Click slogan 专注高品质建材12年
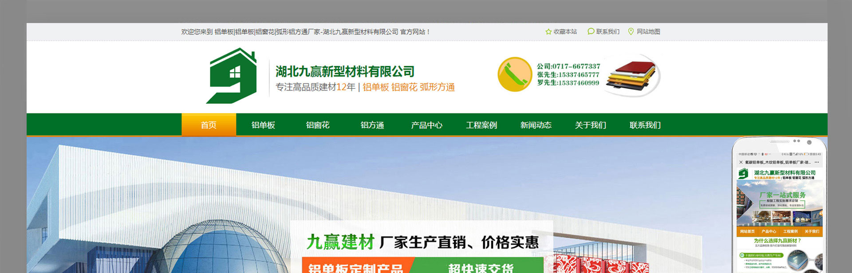The height and width of the screenshot is (273, 852). point(316,87)
